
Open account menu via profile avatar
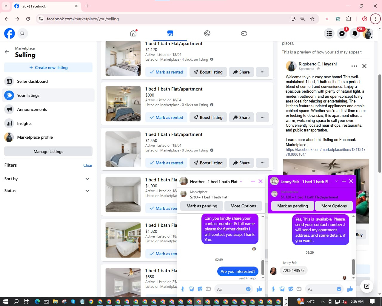pyautogui.click(x=368, y=33)
